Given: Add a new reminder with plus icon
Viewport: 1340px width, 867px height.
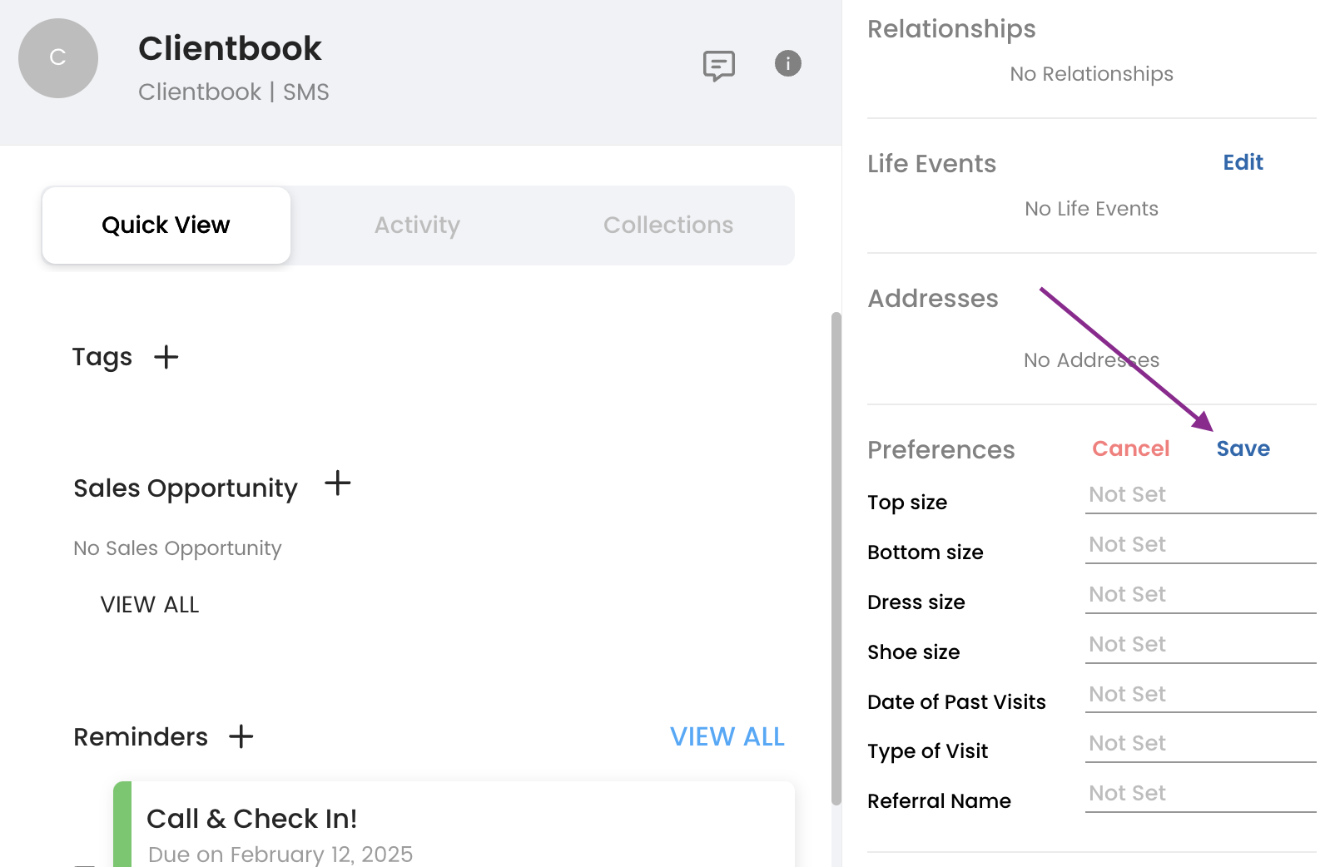Looking at the screenshot, I should tap(241, 736).
